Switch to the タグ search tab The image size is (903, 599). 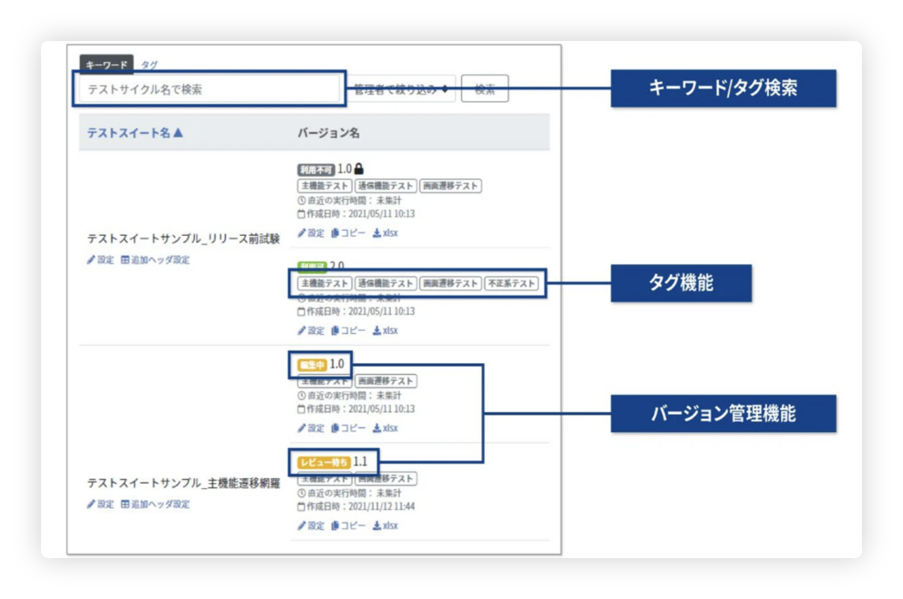[x=149, y=65]
